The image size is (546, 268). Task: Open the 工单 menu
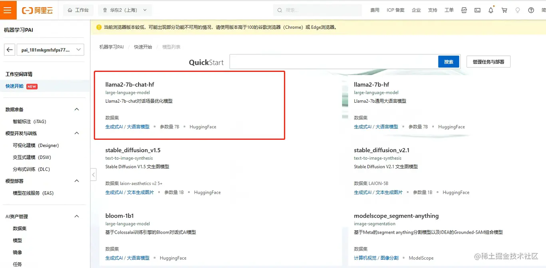[x=449, y=10]
